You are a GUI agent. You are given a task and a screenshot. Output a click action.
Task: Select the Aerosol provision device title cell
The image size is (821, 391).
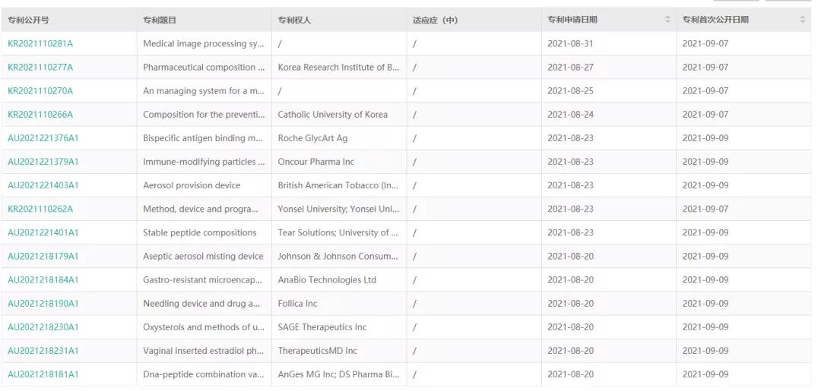192,185
